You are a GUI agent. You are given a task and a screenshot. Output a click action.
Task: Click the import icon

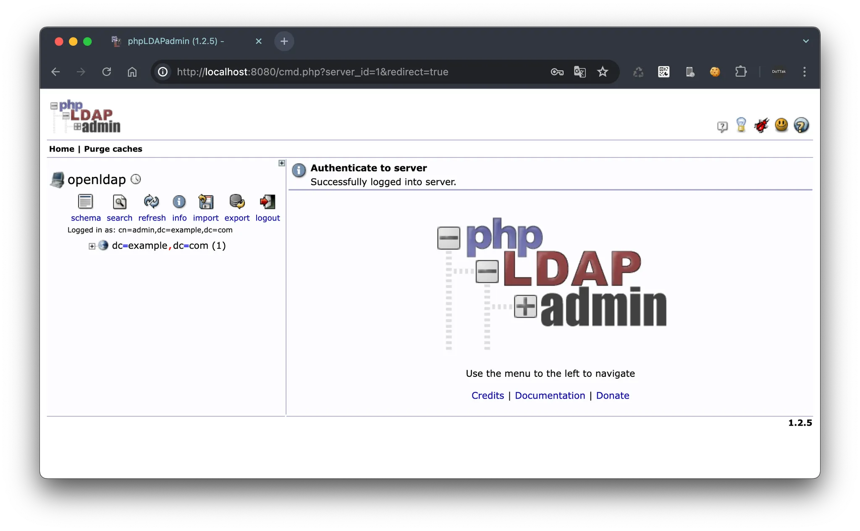206,202
